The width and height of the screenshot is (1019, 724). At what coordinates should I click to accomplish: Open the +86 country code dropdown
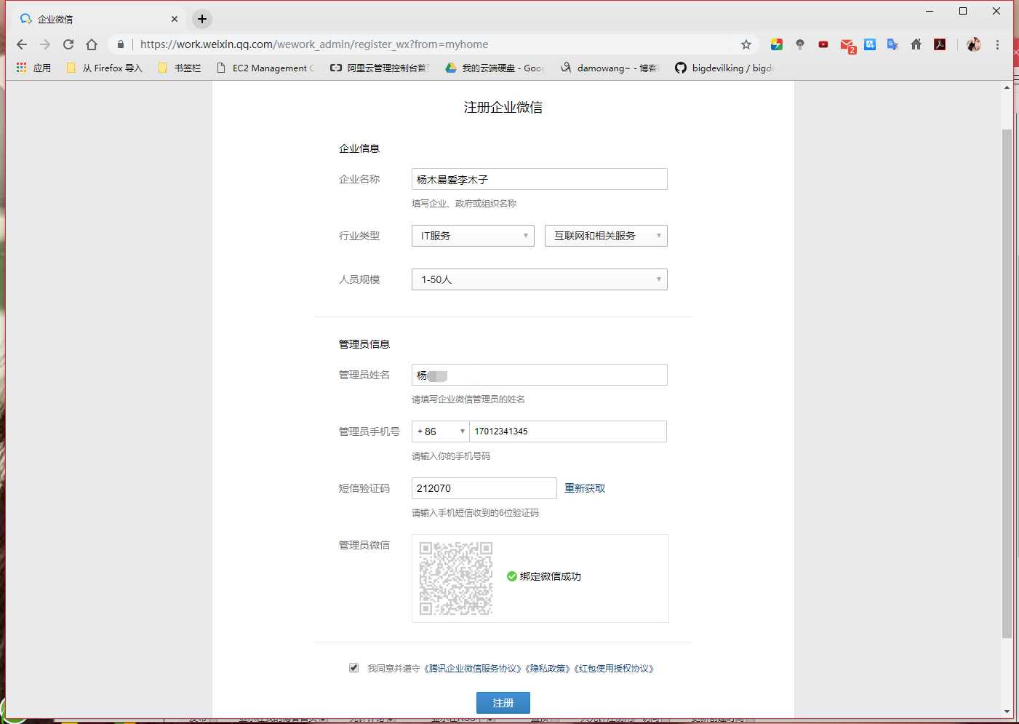point(441,431)
